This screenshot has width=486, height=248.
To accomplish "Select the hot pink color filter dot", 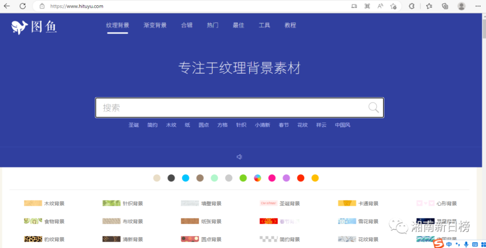I will point(272,178).
